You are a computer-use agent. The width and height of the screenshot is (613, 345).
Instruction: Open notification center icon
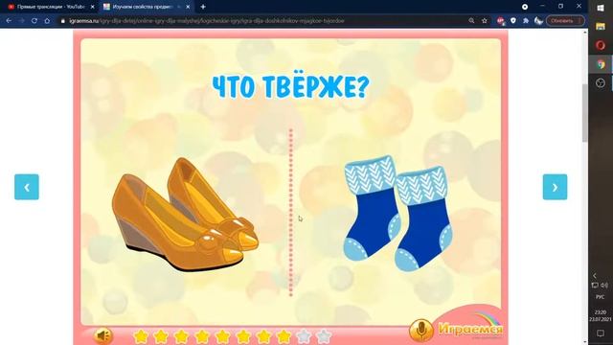pyautogui.click(x=601, y=333)
